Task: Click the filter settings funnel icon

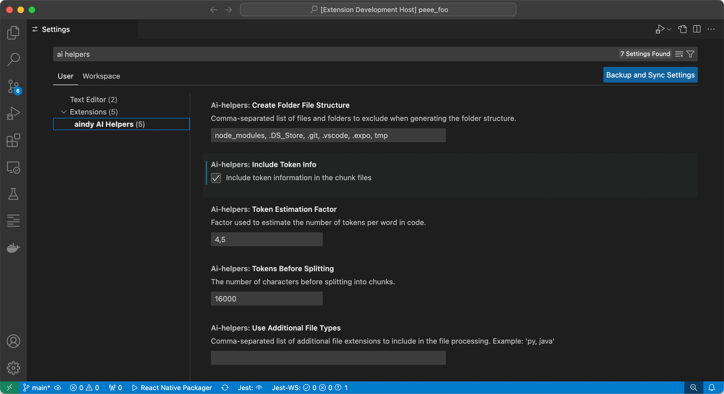Action: [690, 54]
